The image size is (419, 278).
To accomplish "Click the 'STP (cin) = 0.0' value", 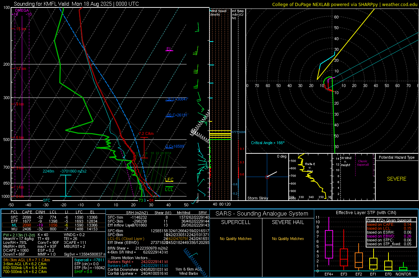I will pyautogui.click(x=86, y=264).
